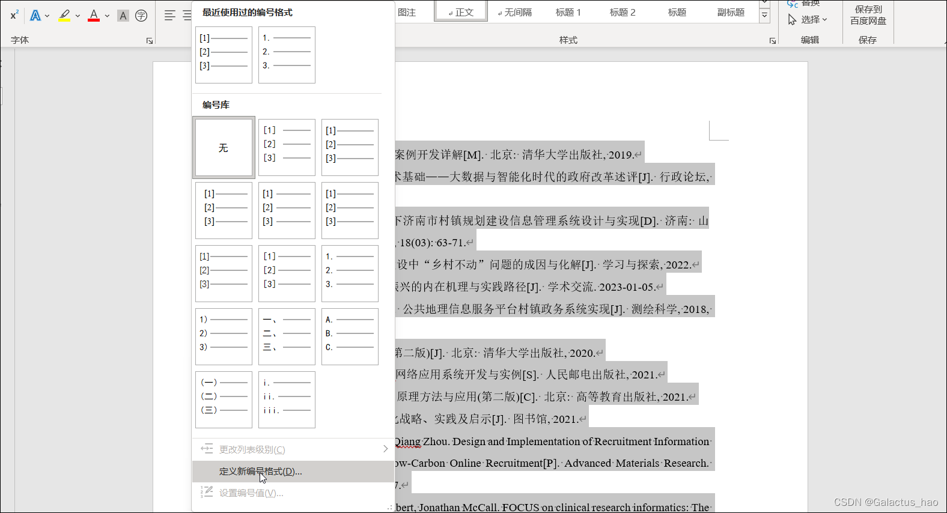Click 保存到百度网盘 button
This screenshot has width=947, height=513.
coord(868,15)
